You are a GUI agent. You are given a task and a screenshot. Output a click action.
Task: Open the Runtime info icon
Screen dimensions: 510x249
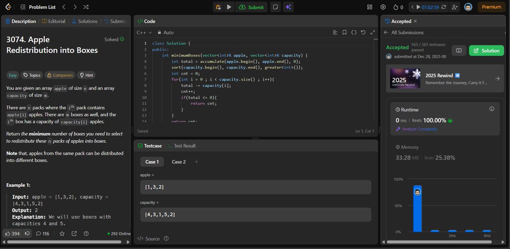coord(492,109)
